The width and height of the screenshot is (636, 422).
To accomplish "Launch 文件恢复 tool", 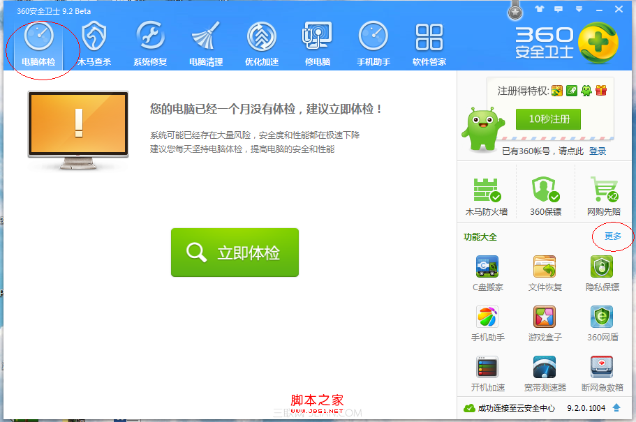I will (x=545, y=273).
